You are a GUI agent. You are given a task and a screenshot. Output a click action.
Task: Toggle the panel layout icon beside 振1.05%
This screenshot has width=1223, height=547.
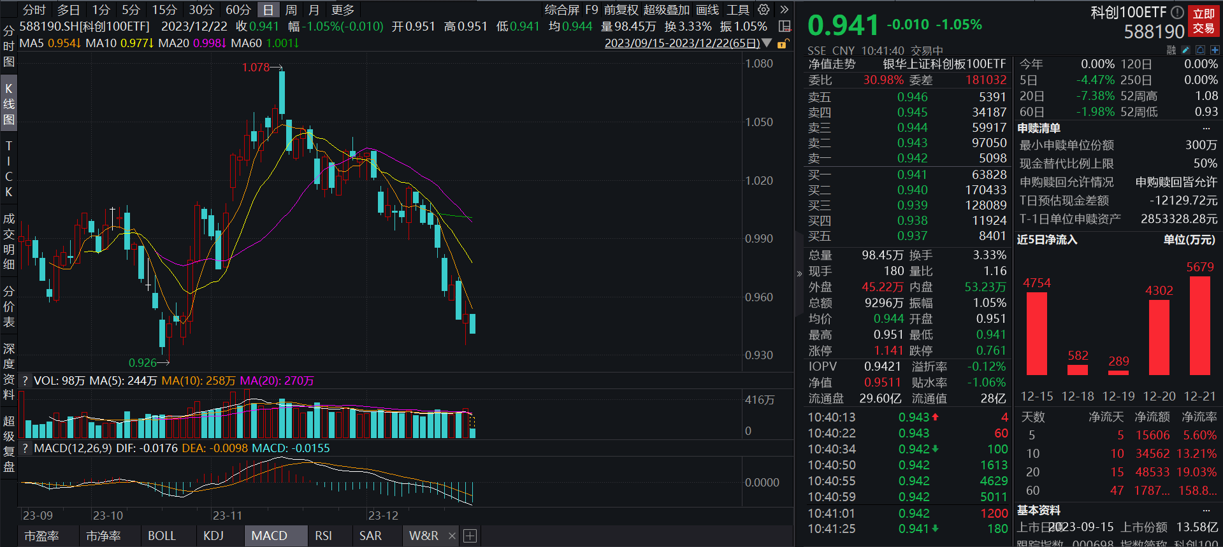(785, 27)
